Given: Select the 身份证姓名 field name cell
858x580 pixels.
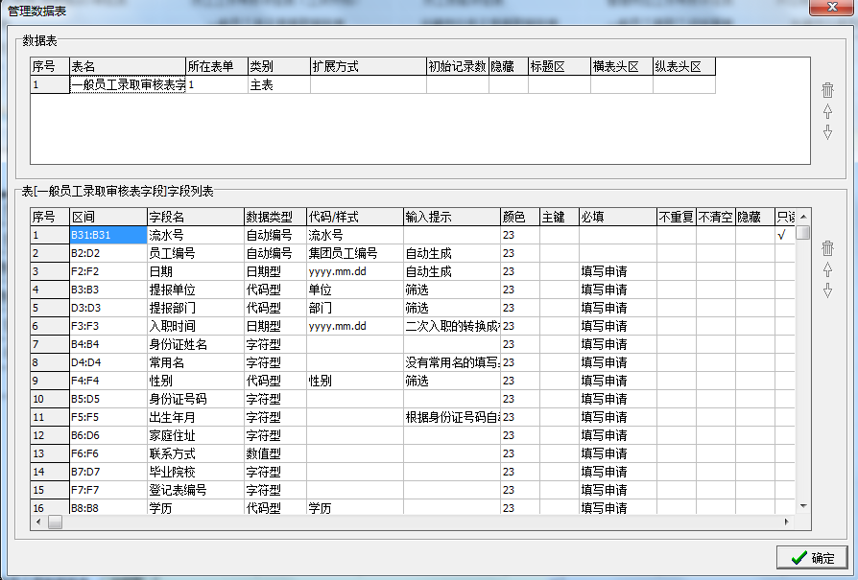Looking at the screenshot, I should (196, 344).
